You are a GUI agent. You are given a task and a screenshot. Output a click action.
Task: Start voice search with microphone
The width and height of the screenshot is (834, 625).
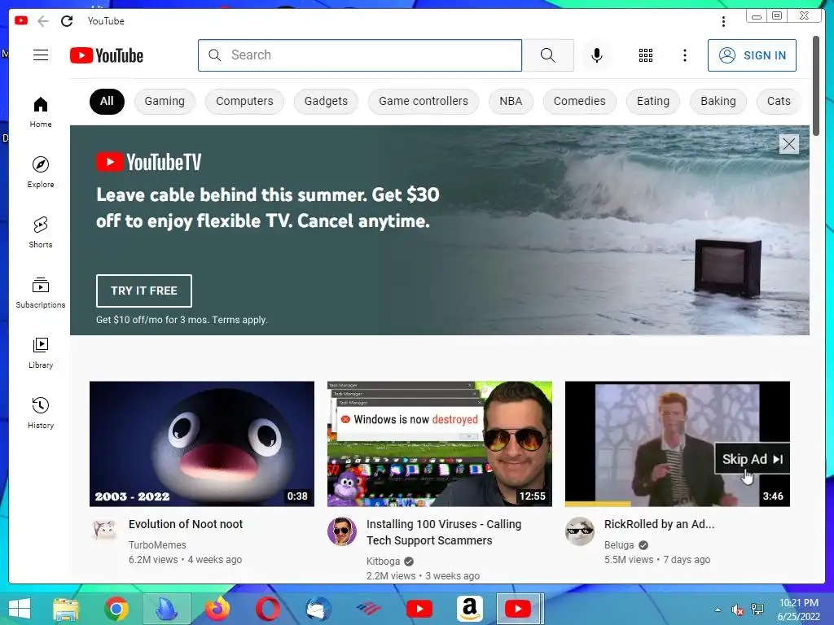tap(597, 55)
